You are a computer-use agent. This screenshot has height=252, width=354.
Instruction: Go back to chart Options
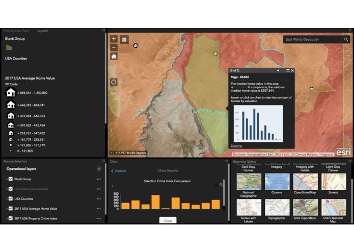pyautogui.click(x=119, y=171)
